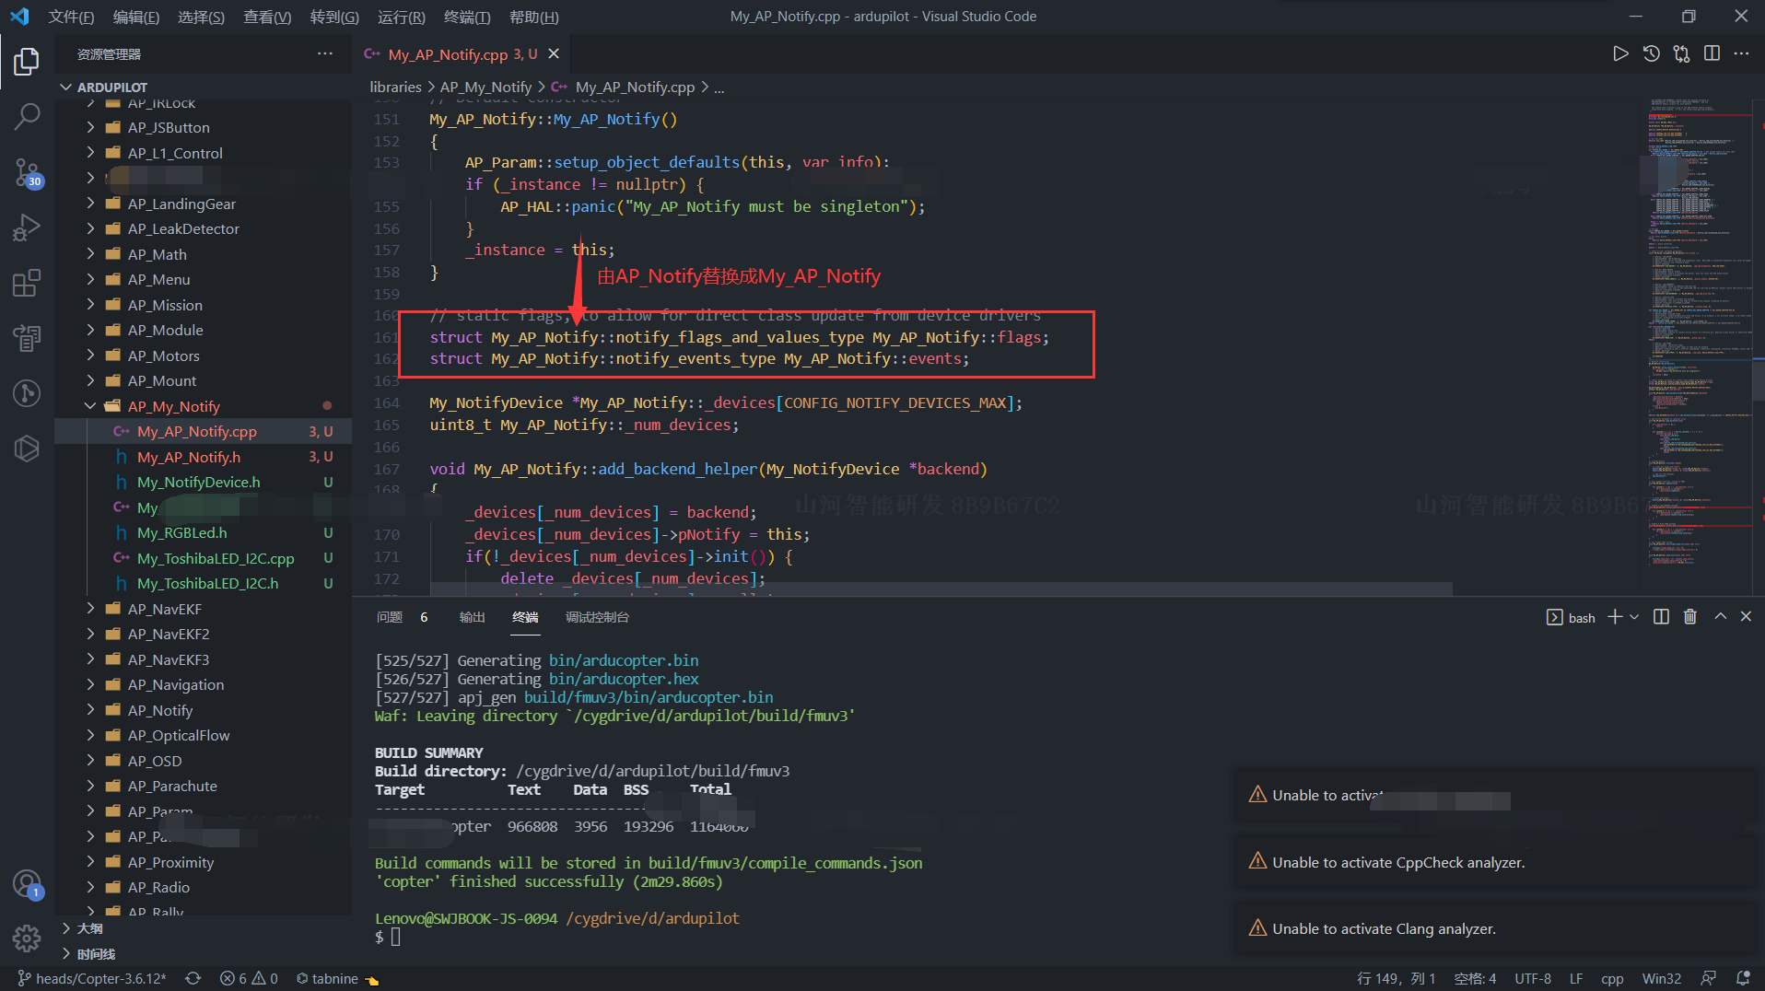
Task: Open the 文件(F) menu
Action: click(71, 17)
